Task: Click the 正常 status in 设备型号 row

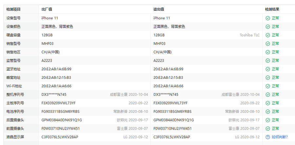Action: tap(275, 18)
